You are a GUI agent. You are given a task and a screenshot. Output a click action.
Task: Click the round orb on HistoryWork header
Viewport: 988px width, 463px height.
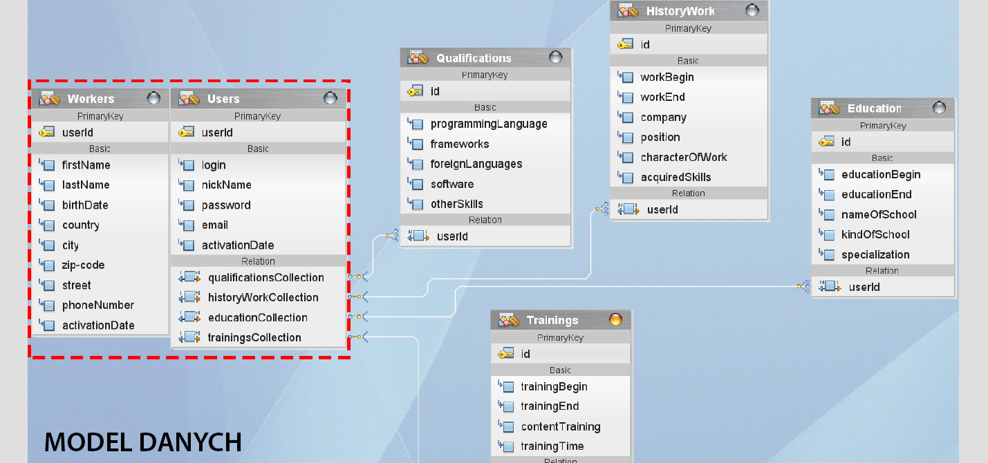(752, 10)
